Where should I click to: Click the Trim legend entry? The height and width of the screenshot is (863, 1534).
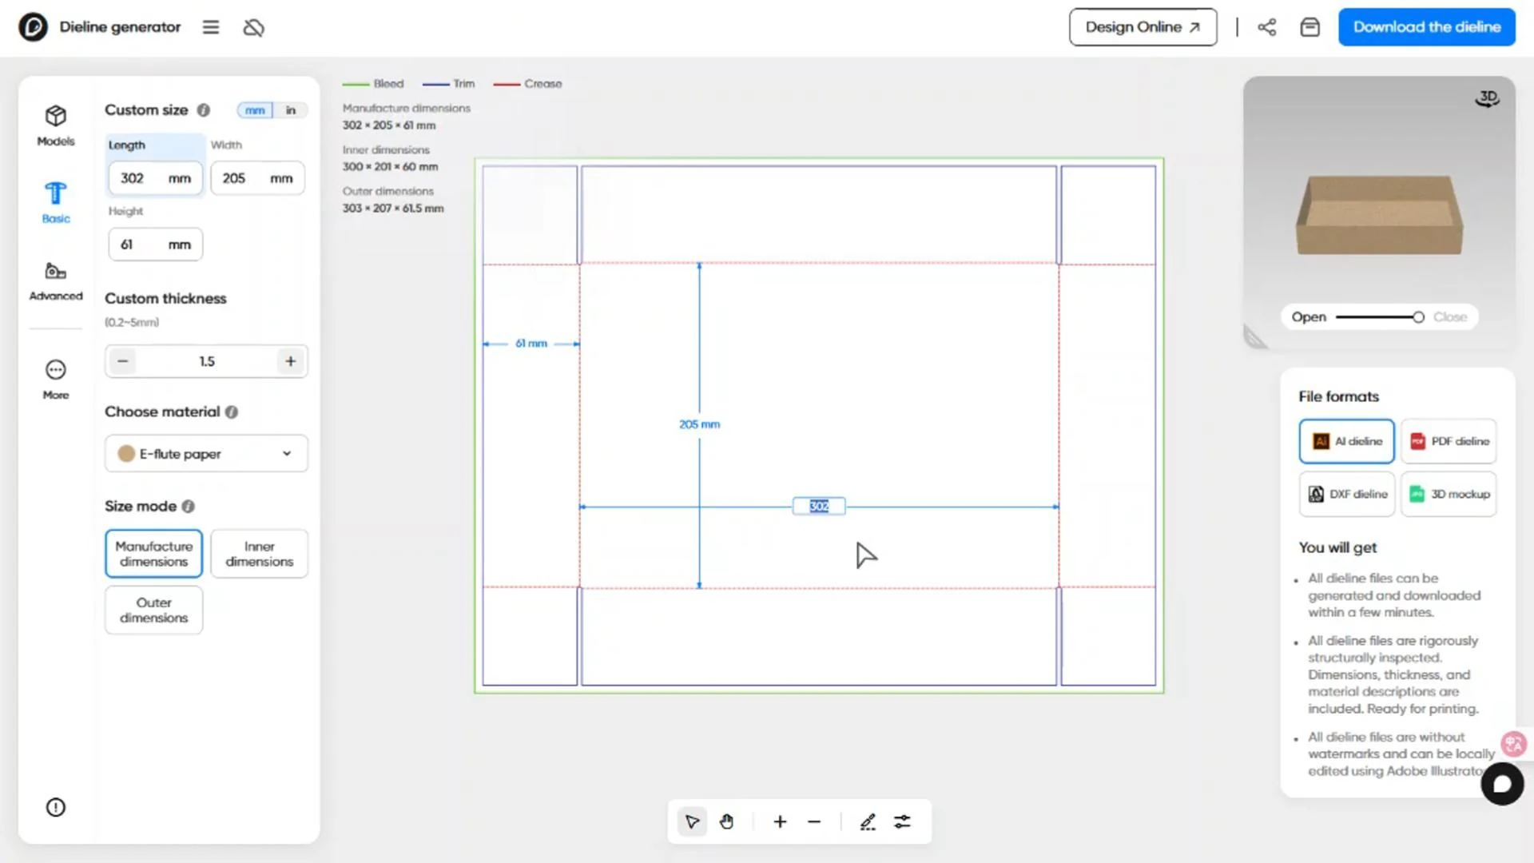[x=448, y=84]
